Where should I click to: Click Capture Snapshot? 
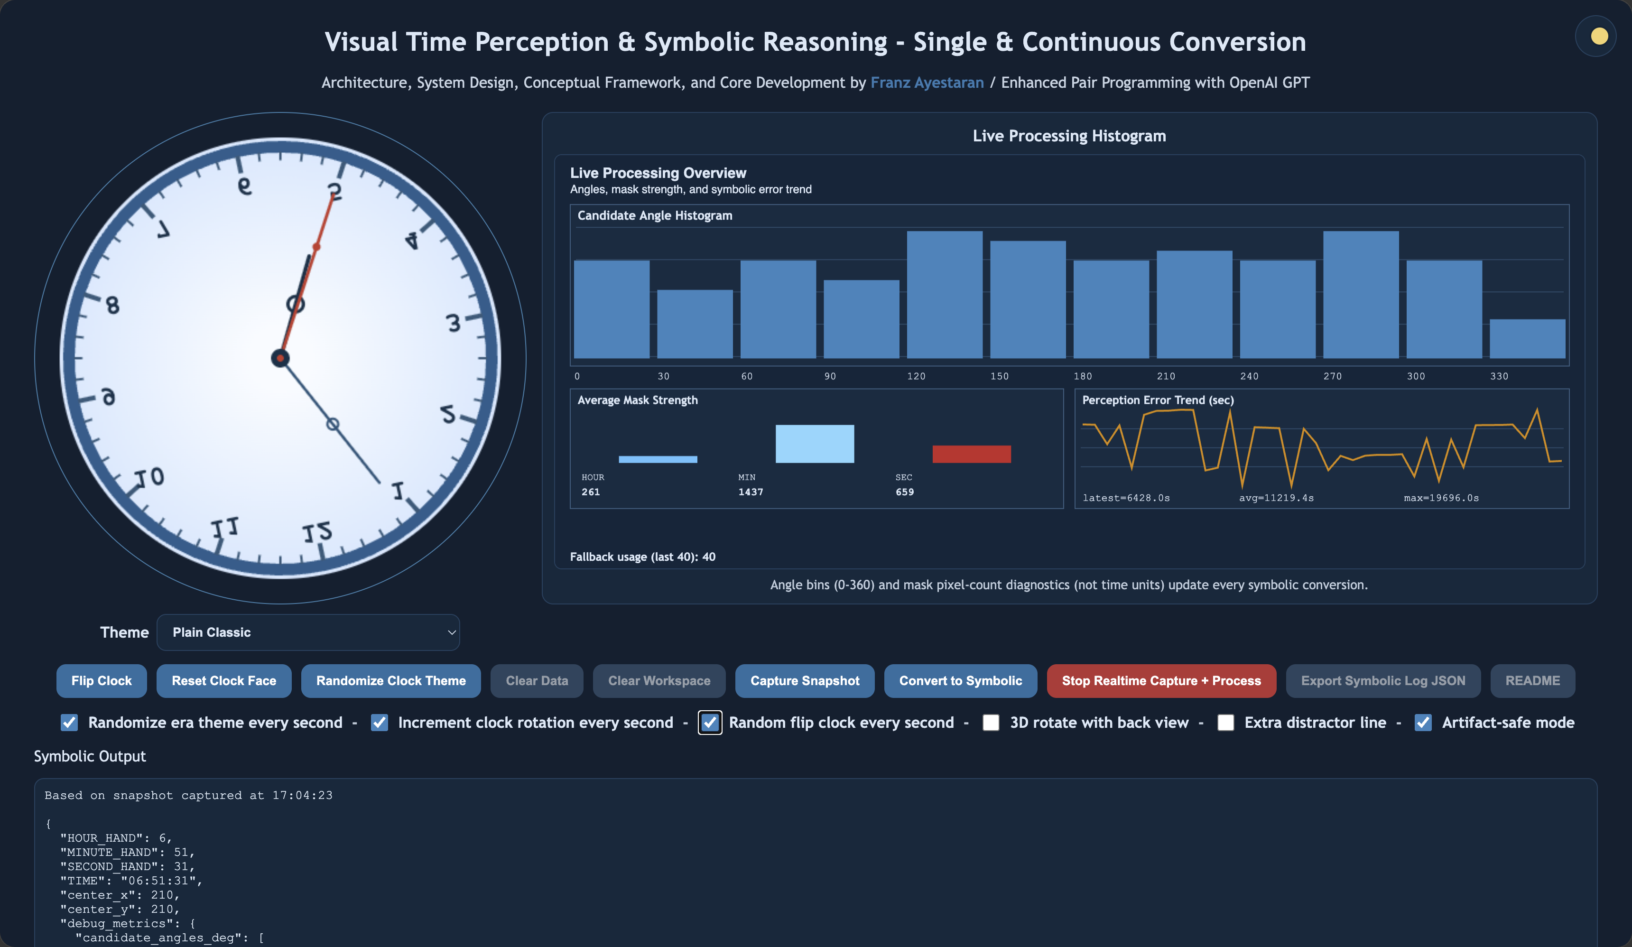pos(805,681)
